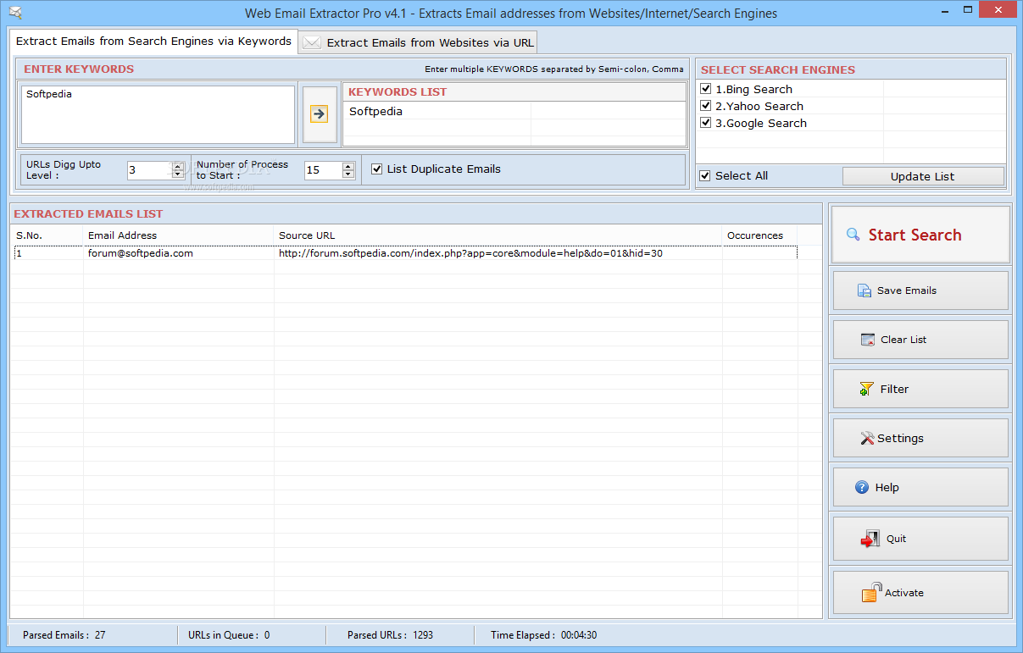Image resolution: width=1023 pixels, height=653 pixels.
Task: Click the Save Emails button
Action: click(920, 291)
